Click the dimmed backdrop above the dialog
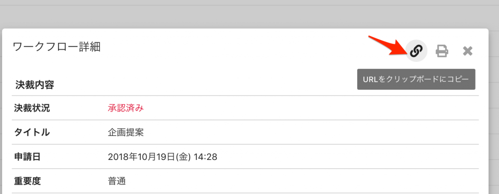499x194 pixels. (249, 14)
